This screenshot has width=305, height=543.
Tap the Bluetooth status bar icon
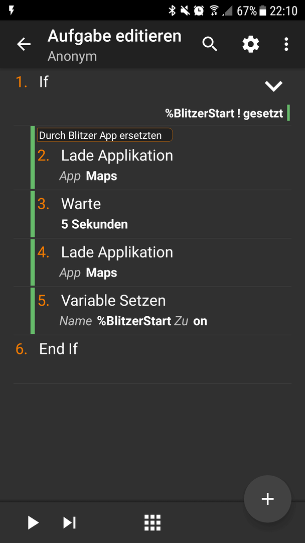(x=172, y=11)
